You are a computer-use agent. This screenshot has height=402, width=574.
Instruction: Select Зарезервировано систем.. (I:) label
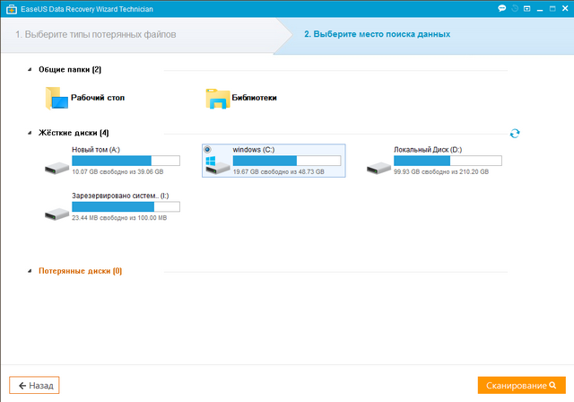click(120, 196)
